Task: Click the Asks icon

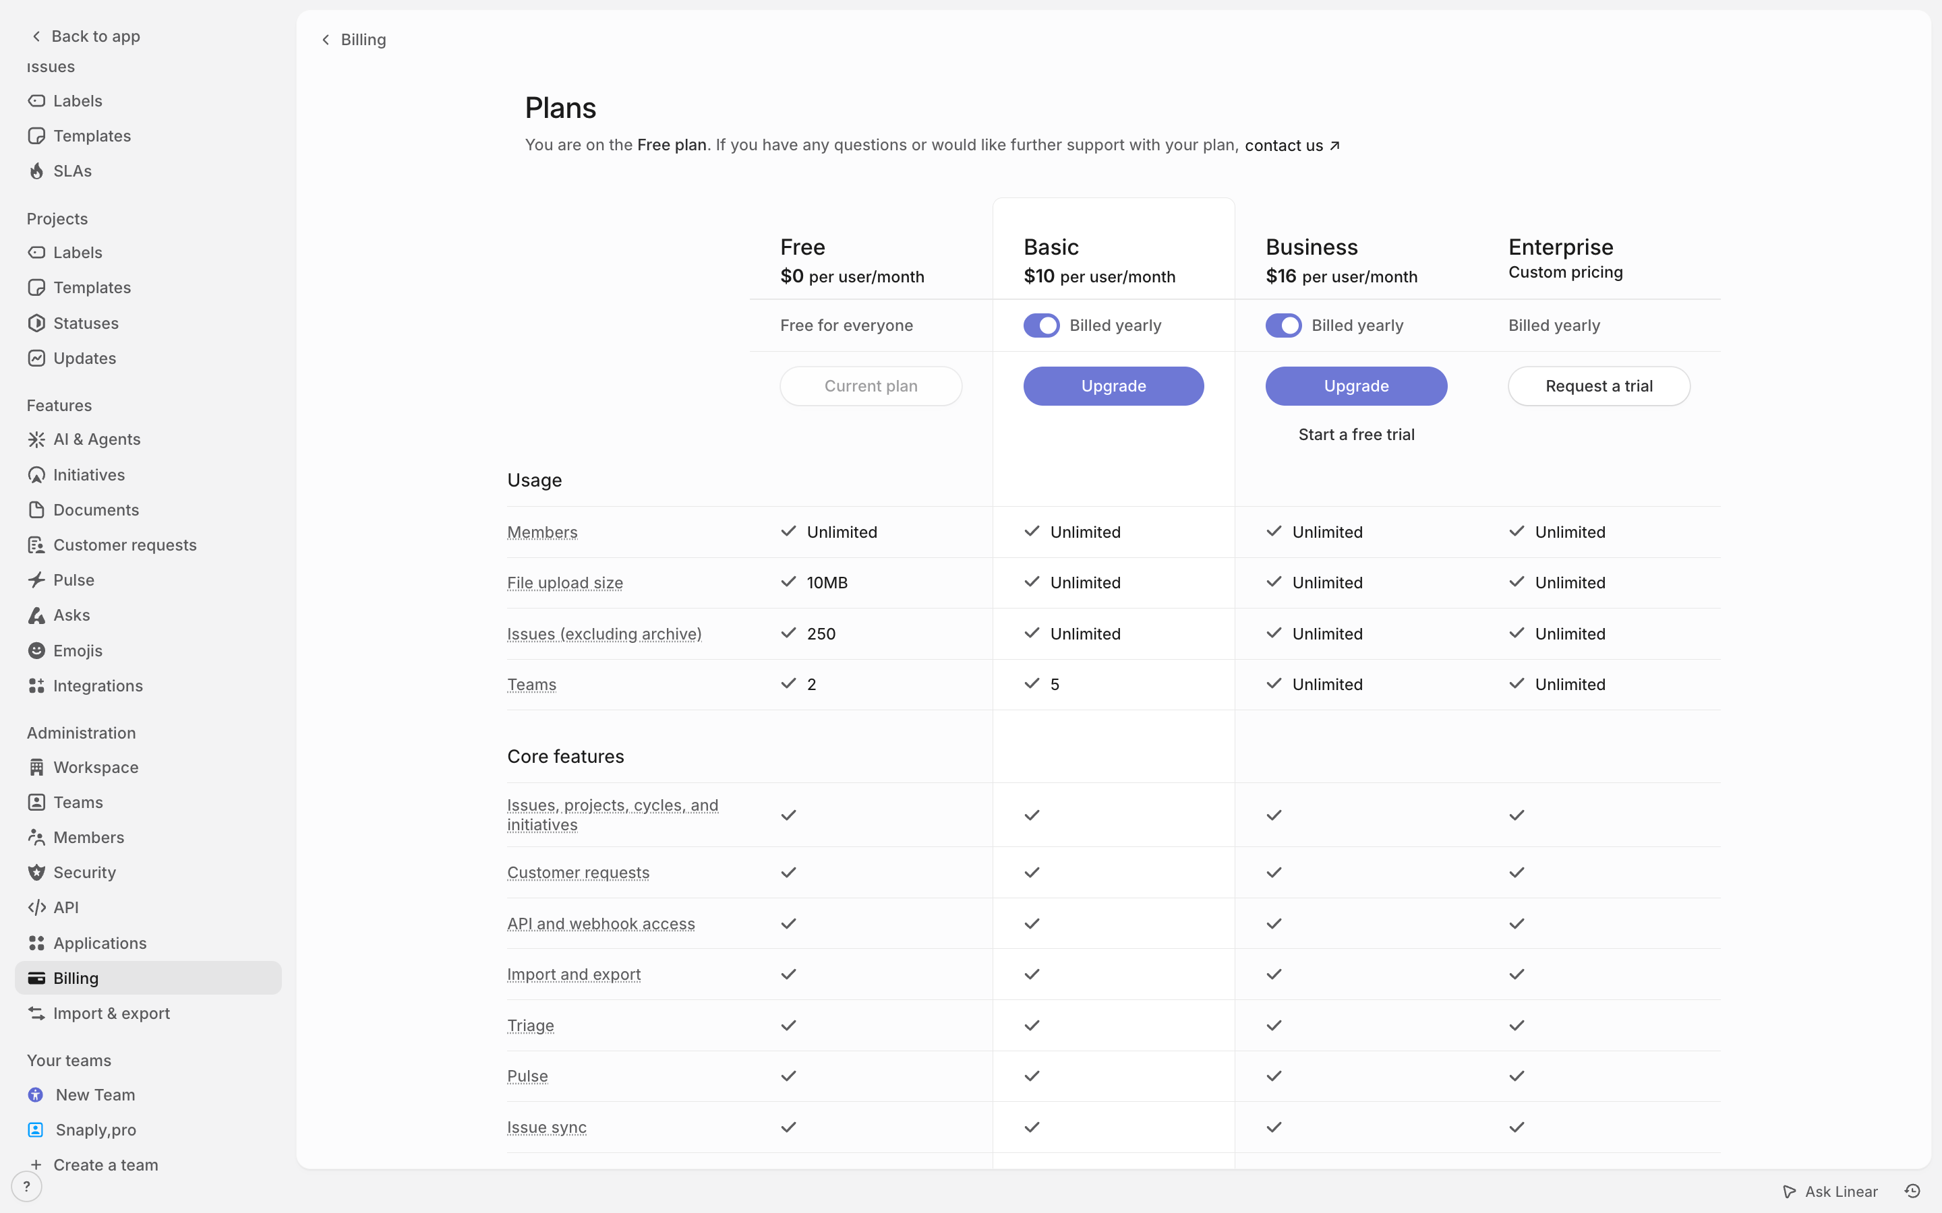Action: pos(36,615)
